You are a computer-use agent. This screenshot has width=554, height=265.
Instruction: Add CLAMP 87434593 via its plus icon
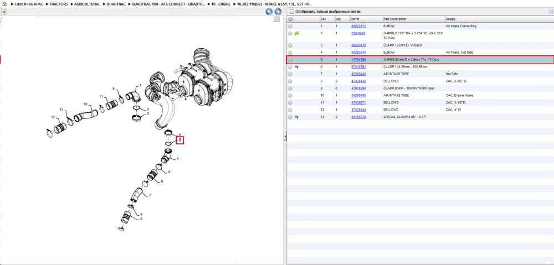(290, 67)
